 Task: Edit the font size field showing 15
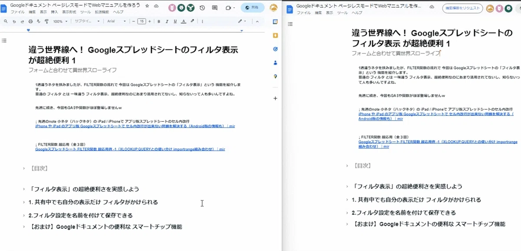coord(142,21)
